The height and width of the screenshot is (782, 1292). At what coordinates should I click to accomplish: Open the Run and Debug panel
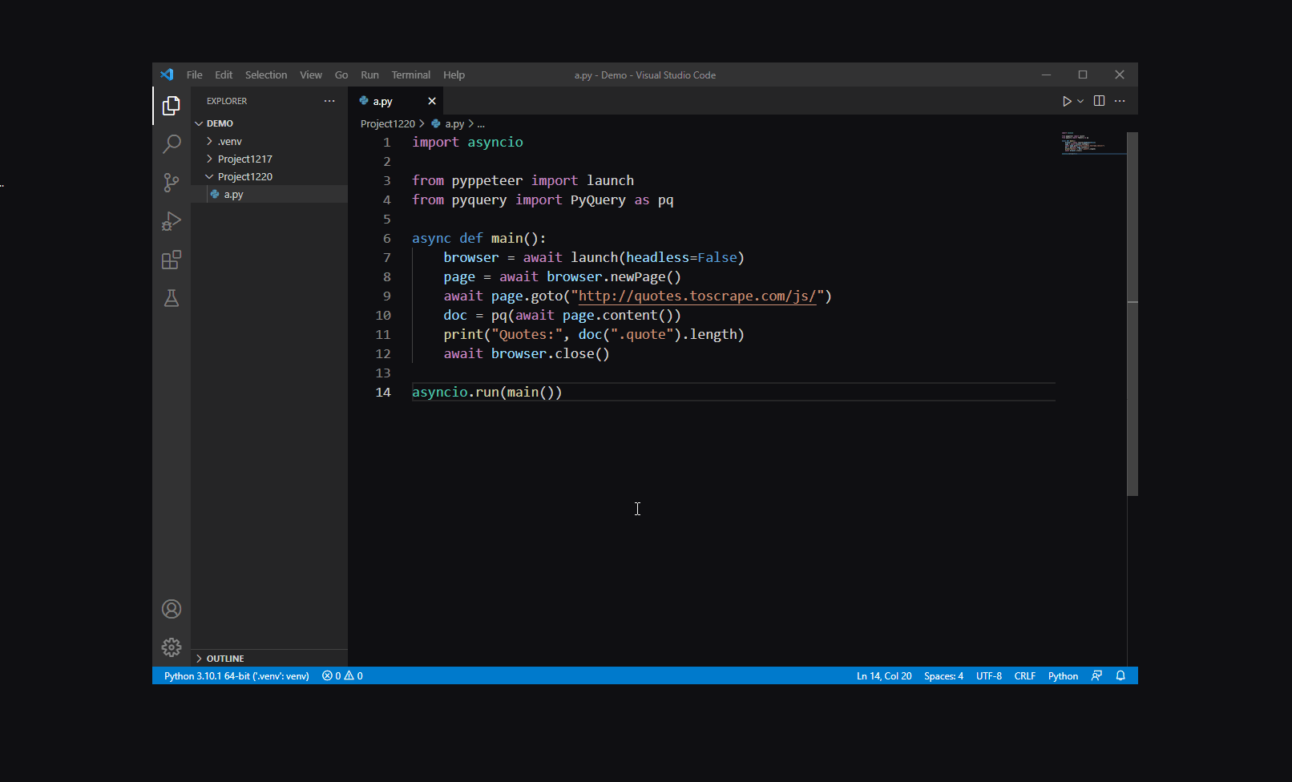pyautogui.click(x=171, y=221)
